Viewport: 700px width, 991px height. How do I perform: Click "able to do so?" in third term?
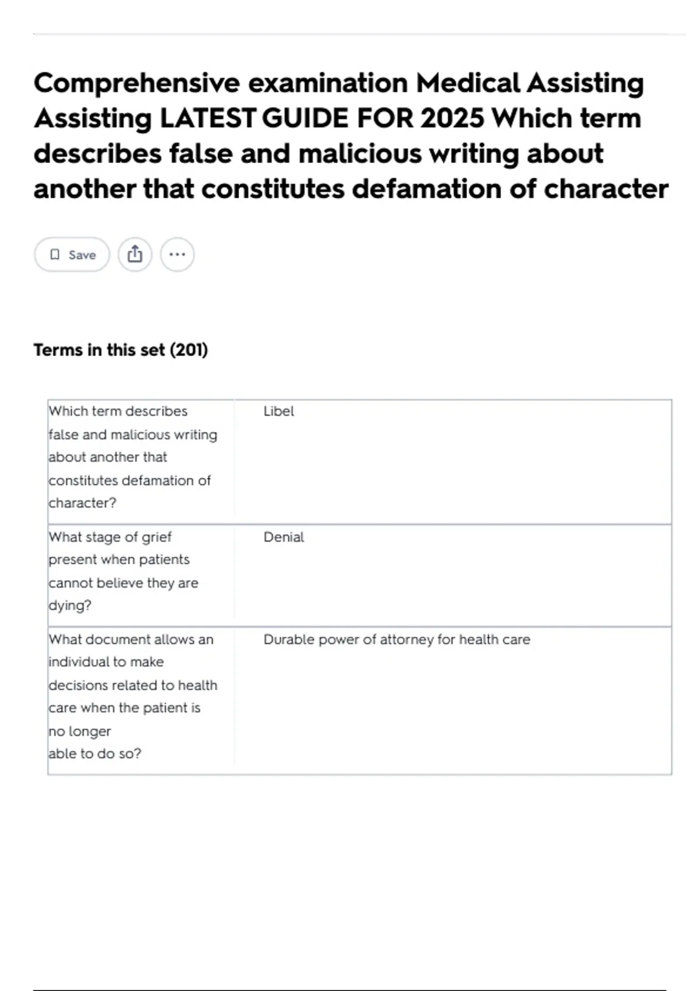(x=94, y=753)
